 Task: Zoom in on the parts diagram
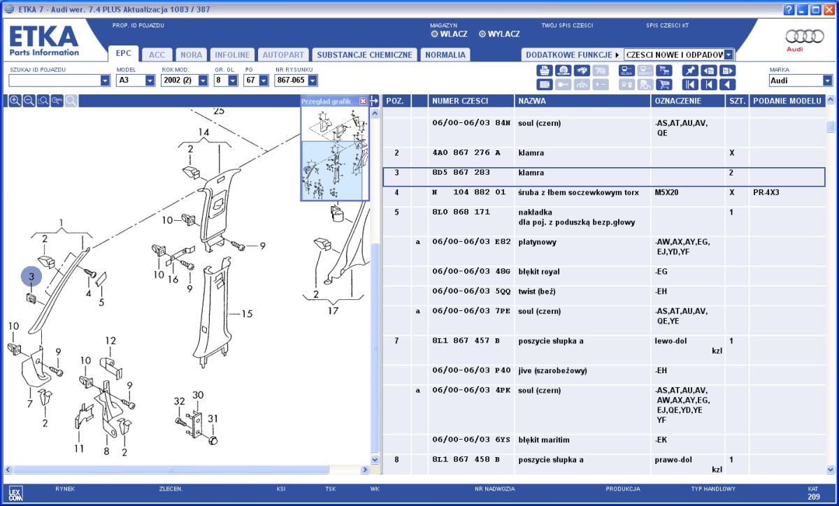pyautogui.click(x=15, y=101)
